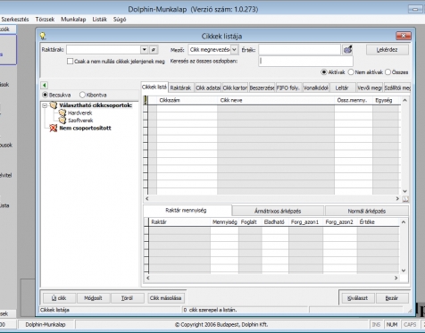Viewport: 425px width, 333px height.
Task: Open the Súgó menu
Action: point(120,20)
